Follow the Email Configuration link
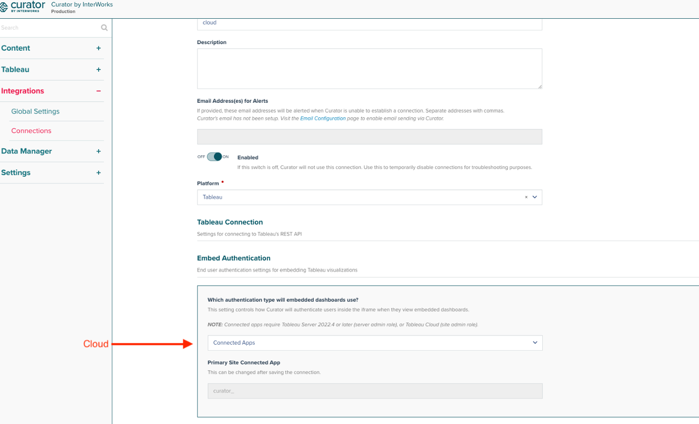Screen dimensions: 699x424 pos(323,119)
